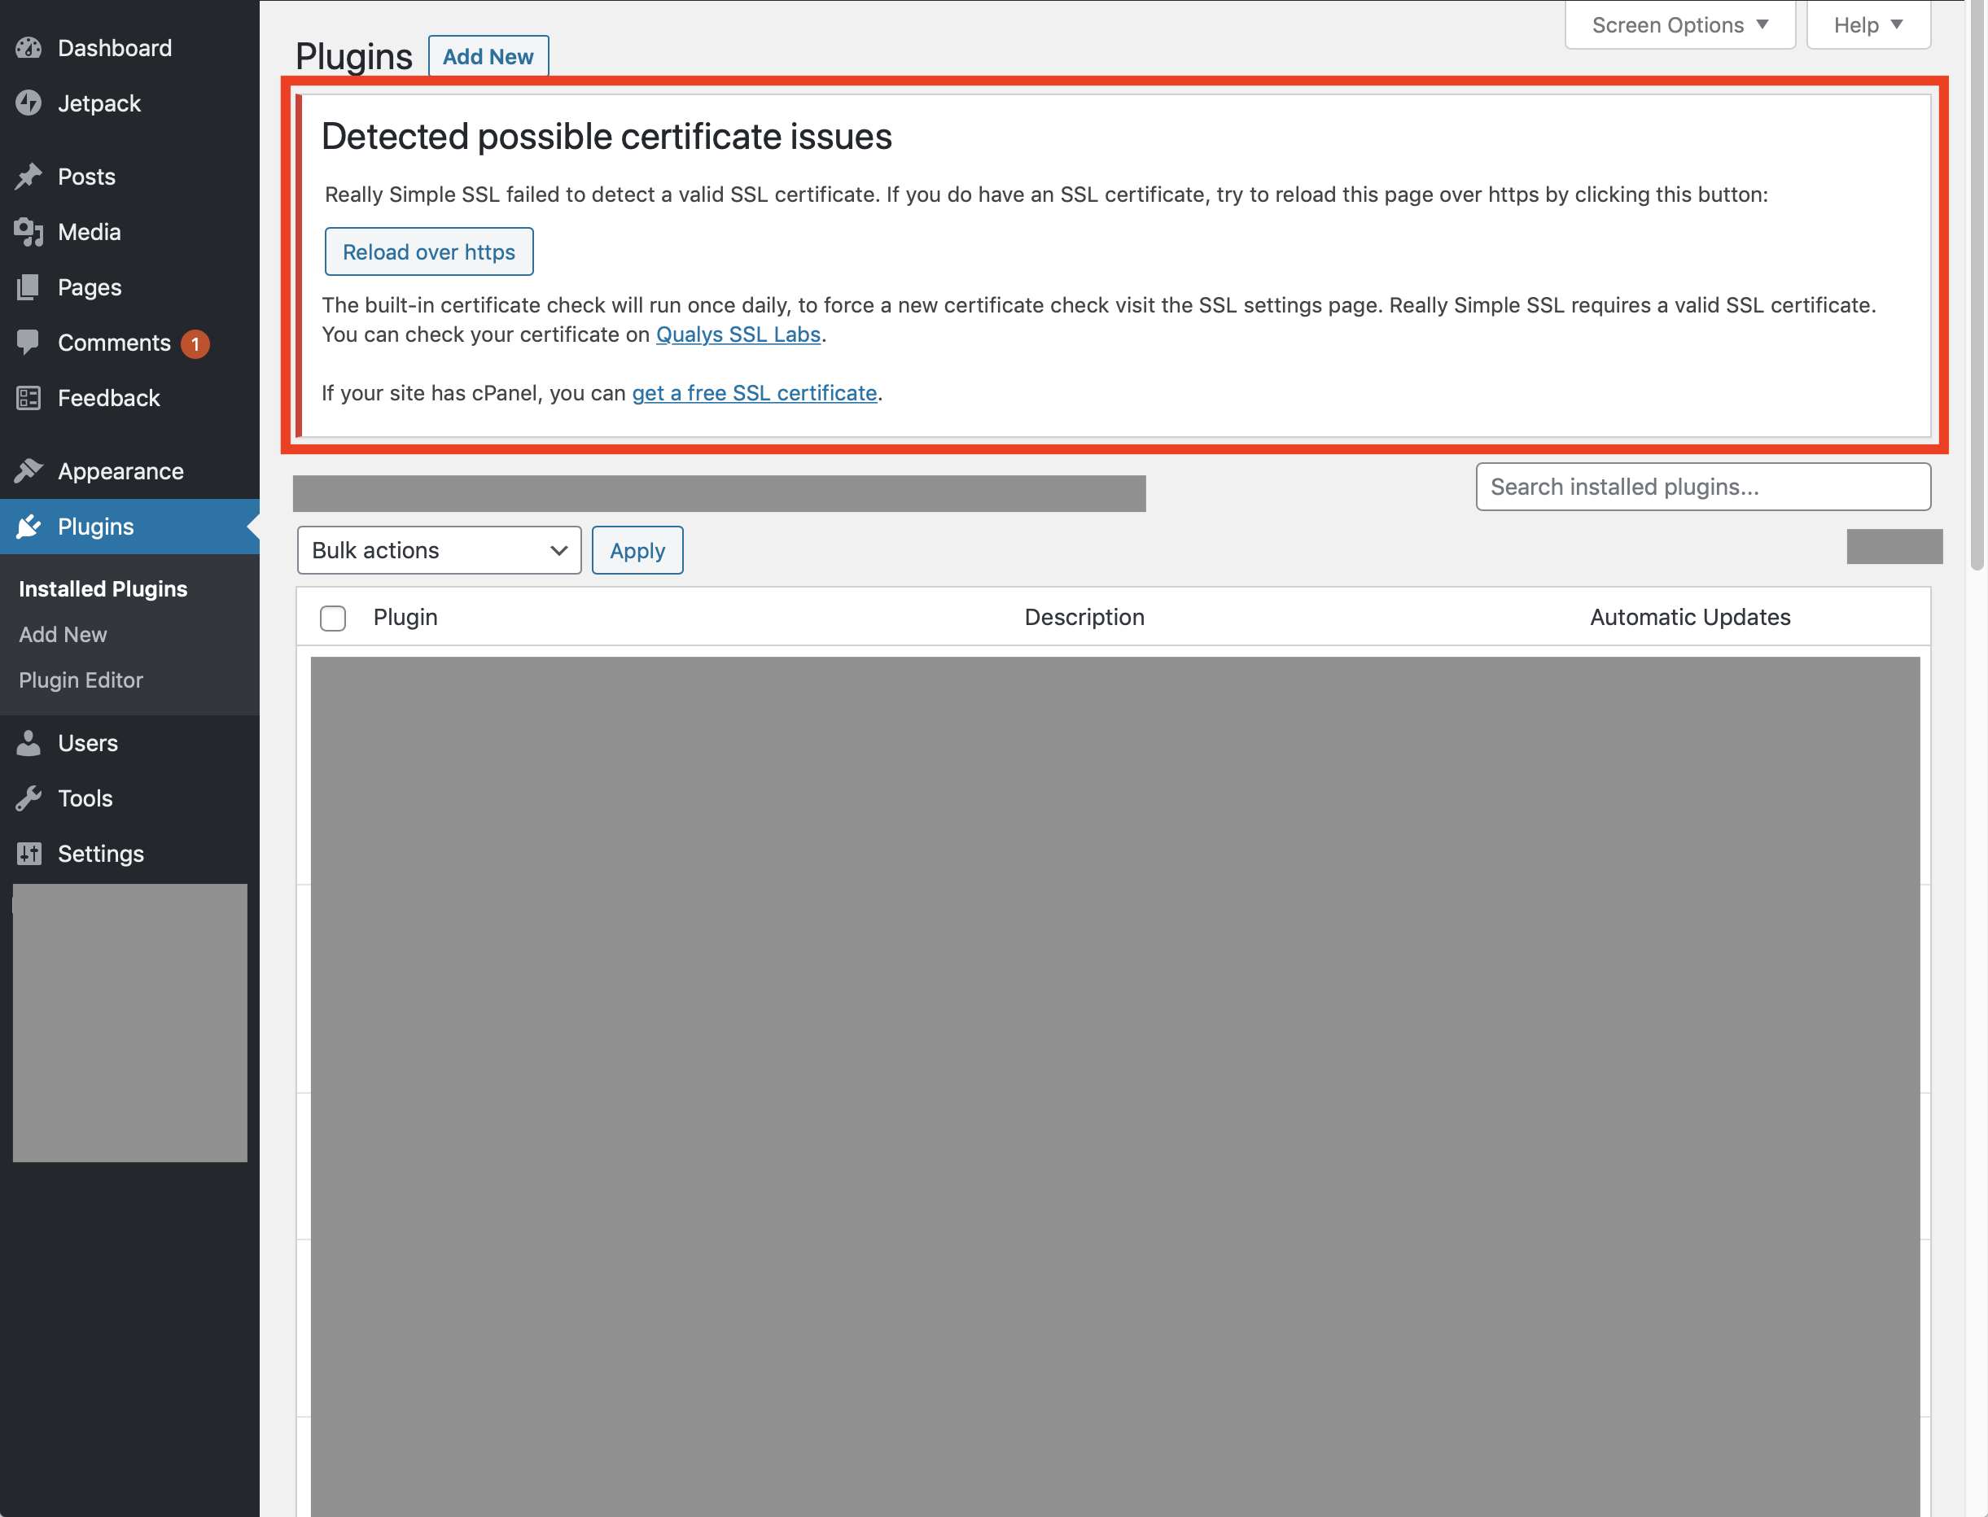Expand the Screen Options panel
The width and height of the screenshot is (1988, 1517).
tap(1680, 24)
